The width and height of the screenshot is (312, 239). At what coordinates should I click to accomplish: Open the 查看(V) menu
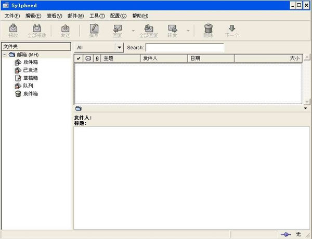click(x=54, y=16)
